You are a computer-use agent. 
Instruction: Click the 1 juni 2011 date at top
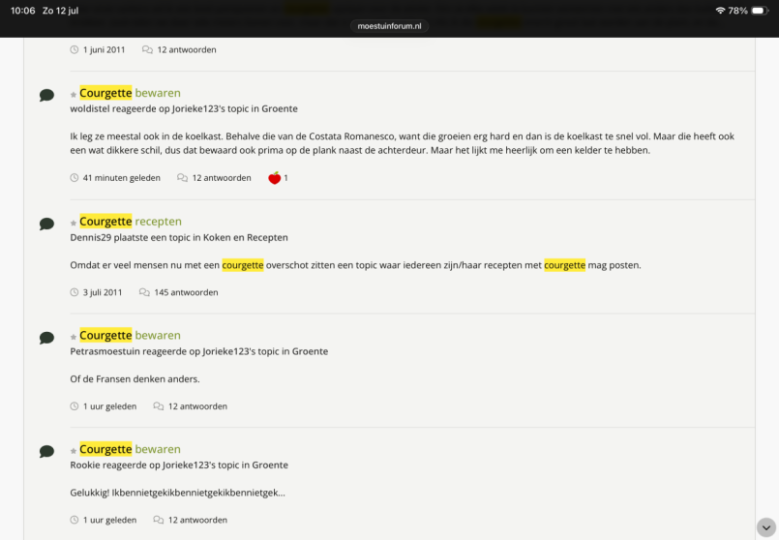[104, 49]
